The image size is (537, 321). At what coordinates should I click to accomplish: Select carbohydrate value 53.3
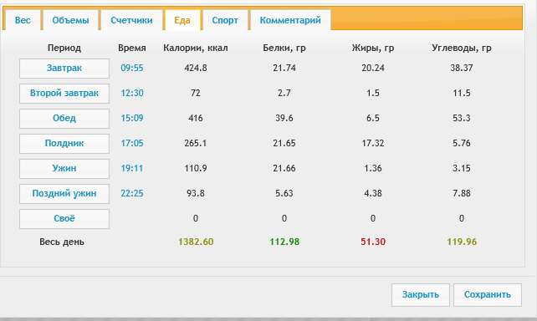coord(462,118)
